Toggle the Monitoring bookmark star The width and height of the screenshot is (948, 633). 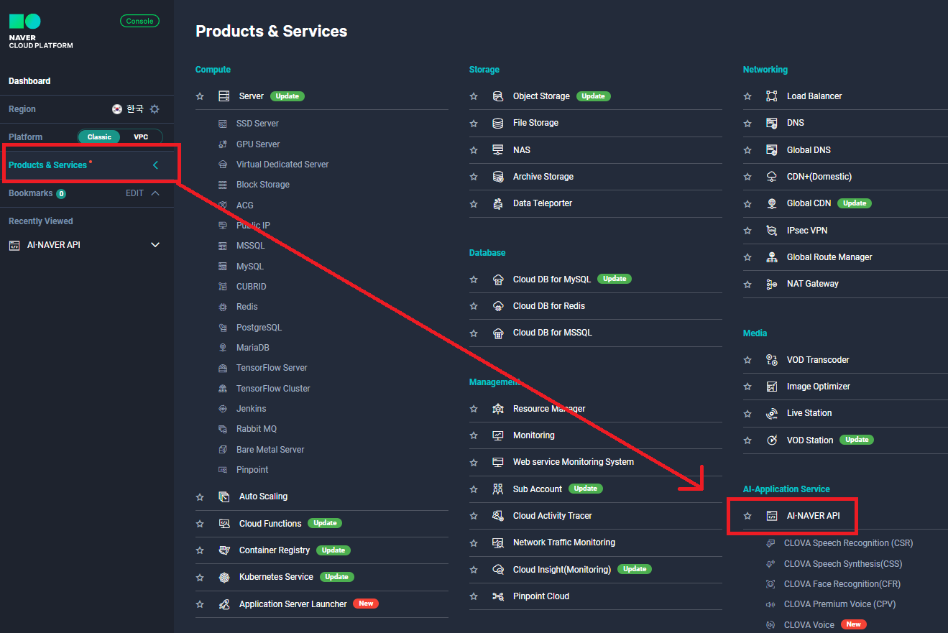click(x=474, y=435)
